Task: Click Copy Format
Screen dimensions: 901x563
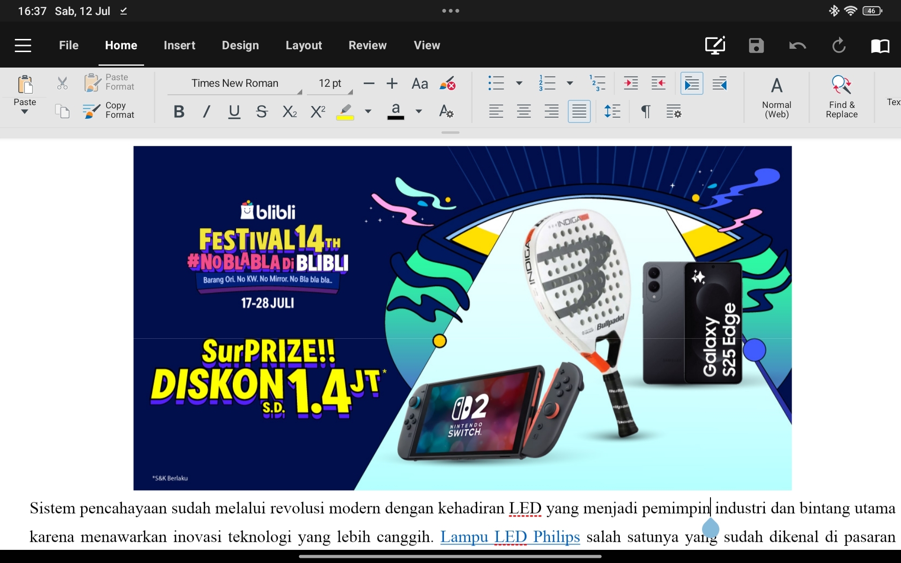Action: (x=109, y=110)
